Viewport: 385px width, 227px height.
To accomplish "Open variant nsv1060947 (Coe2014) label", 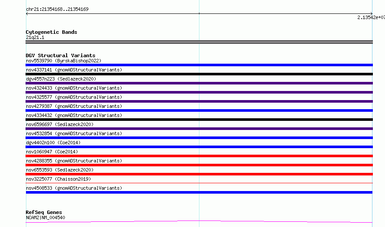I will 52,152.
